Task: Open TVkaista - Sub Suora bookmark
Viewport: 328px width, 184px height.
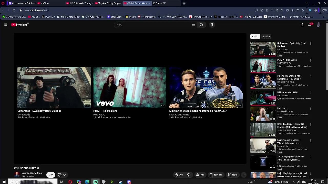Action: 251,17
